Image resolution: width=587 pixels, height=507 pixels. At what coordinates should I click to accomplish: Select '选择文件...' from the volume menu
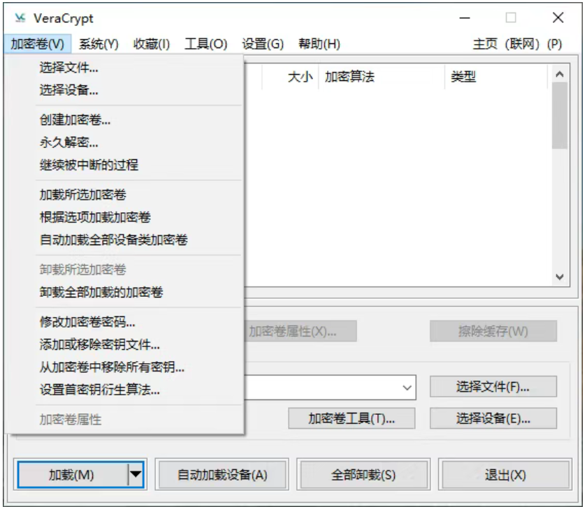tap(69, 68)
